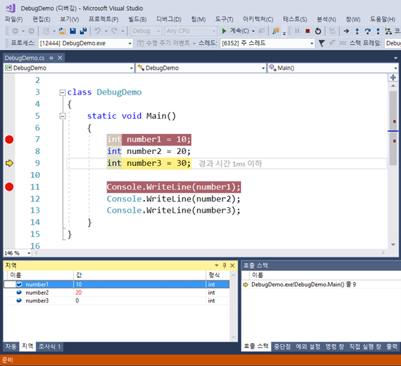This screenshot has width=401, height=366.
Task: Click the split editor icon above scrollbar
Action: tap(393, 78)
